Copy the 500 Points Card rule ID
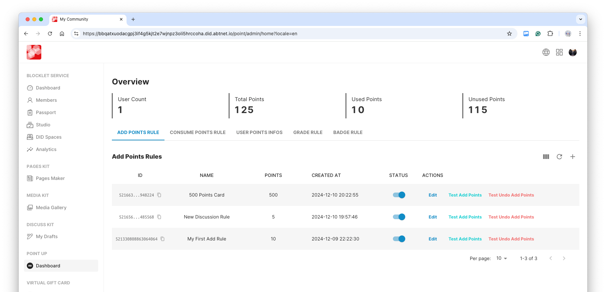 pos(159,195)
